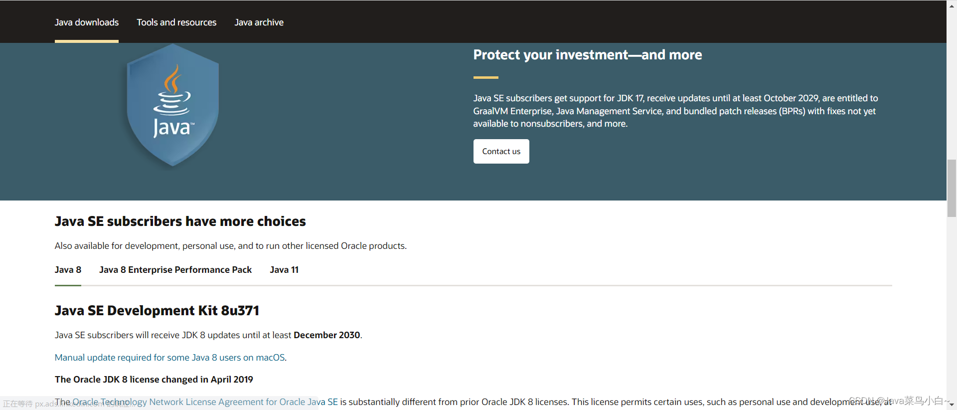Open the Java archive tab

[x=259, y=22]
